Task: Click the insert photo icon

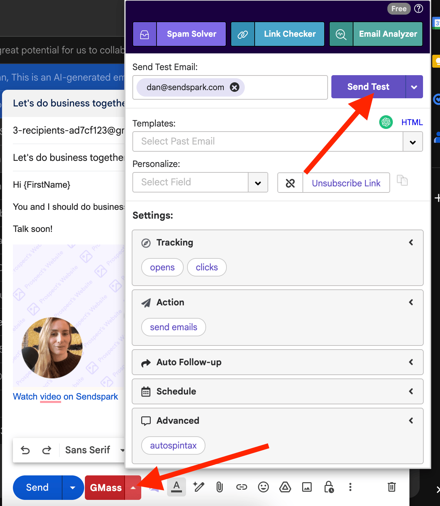Action: pos(307,487)
